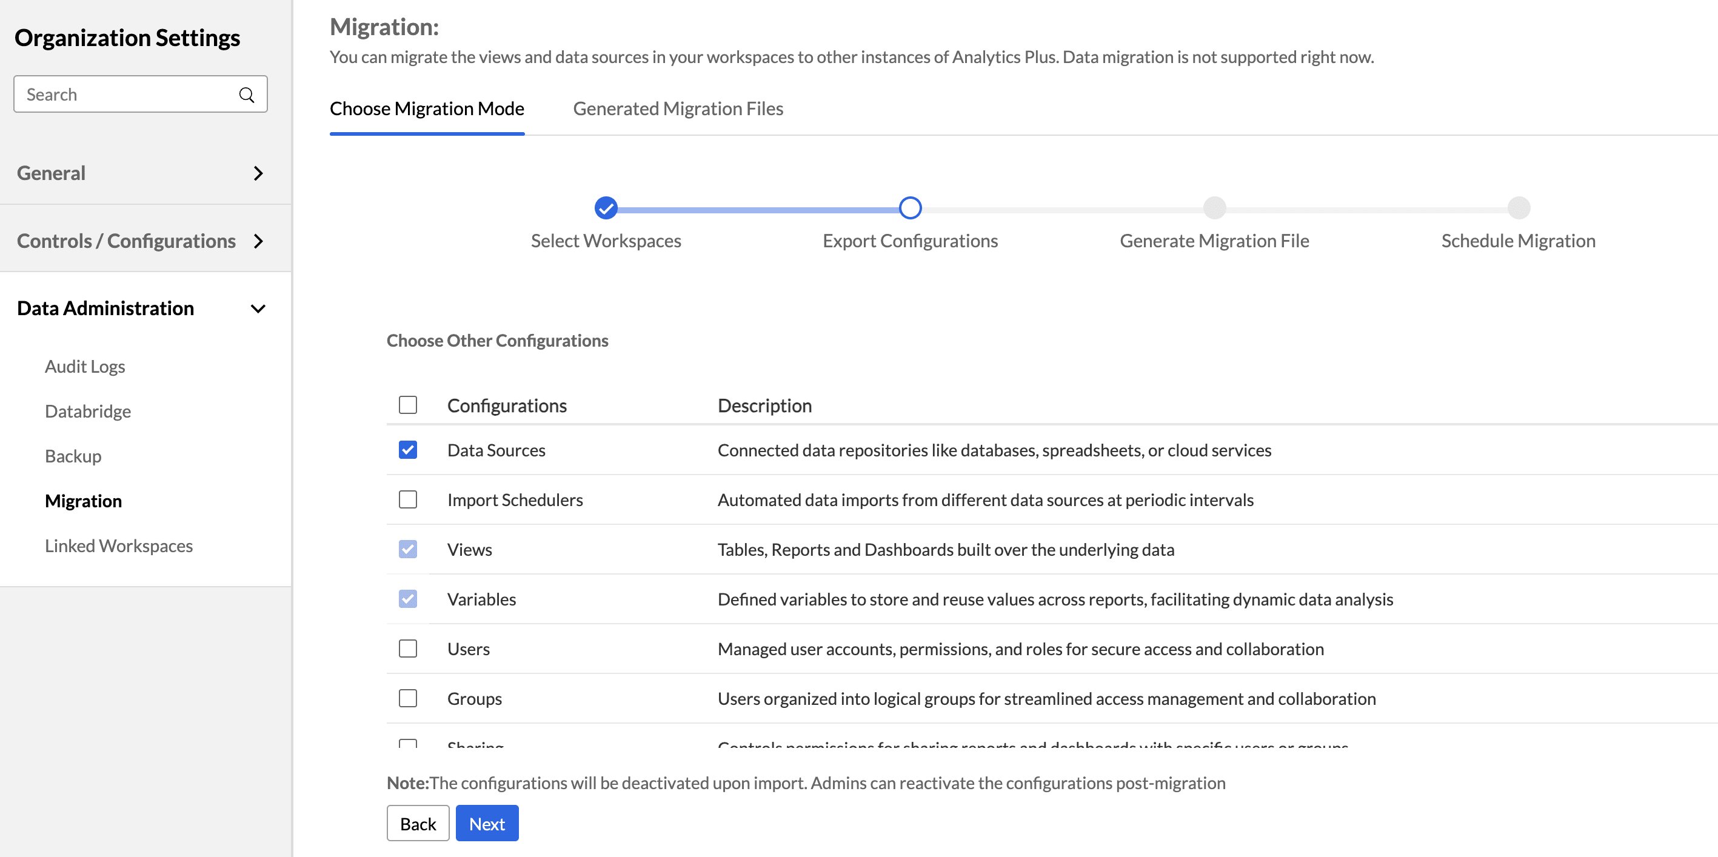
Task: Open Audit Logs in sidebar
Action: point(85,366)
